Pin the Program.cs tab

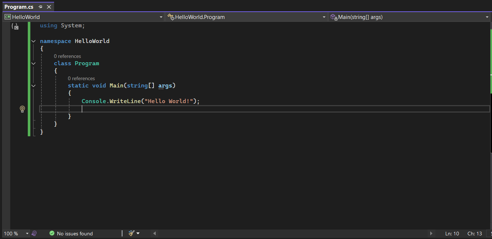41,7
